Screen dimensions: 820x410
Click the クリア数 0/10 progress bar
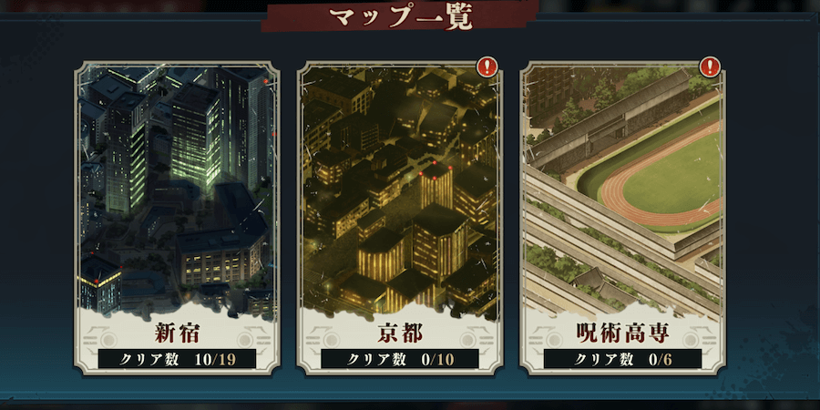pos(400,359)
